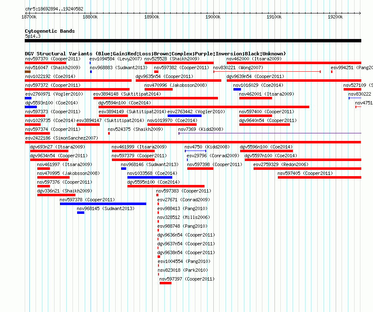The height and width of the screenshot is (312, 373).
Task: Open nsv968883 (Sudmant2013) variant
Action: tap(119, 68)
